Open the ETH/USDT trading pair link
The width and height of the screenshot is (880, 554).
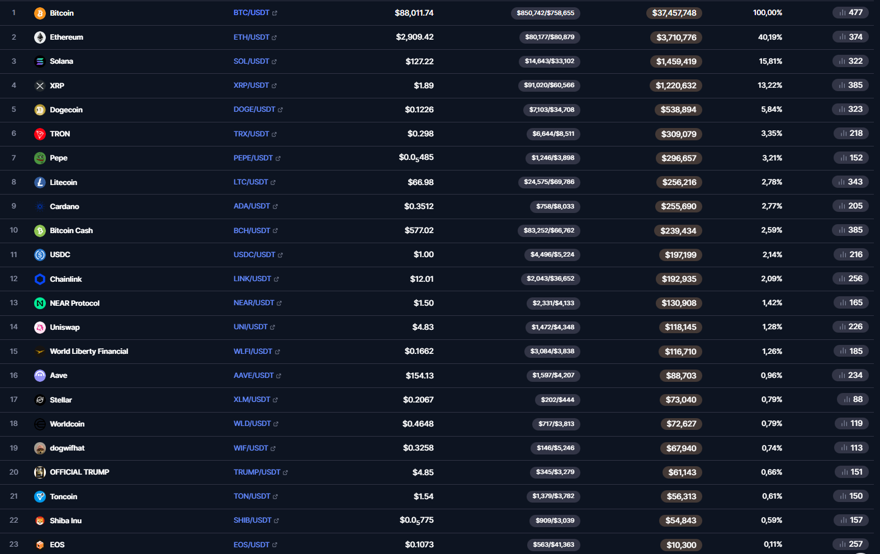pos(252,37)
